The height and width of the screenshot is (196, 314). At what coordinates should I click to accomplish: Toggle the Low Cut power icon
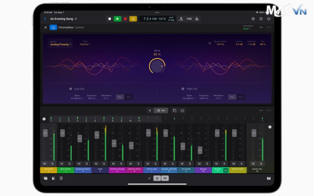(x=71, y=89)
